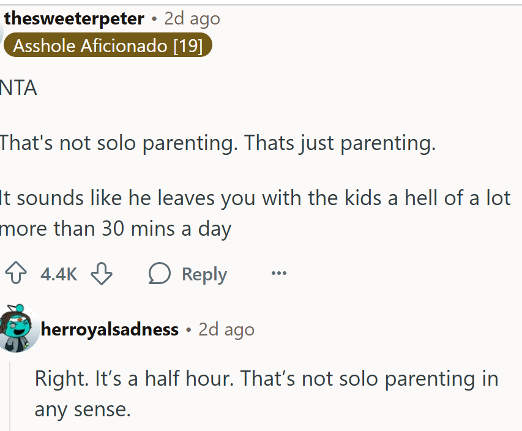Open thesweeterpeter's profile
This screenshot has width=522, height=431.
(71, 18)
